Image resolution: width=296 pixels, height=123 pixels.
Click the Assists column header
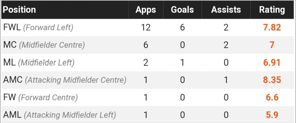tap(226, 10)
